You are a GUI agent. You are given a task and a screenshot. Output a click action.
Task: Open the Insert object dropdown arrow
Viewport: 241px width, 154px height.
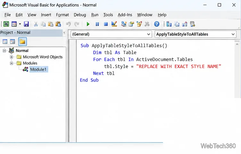pos(20,24)
